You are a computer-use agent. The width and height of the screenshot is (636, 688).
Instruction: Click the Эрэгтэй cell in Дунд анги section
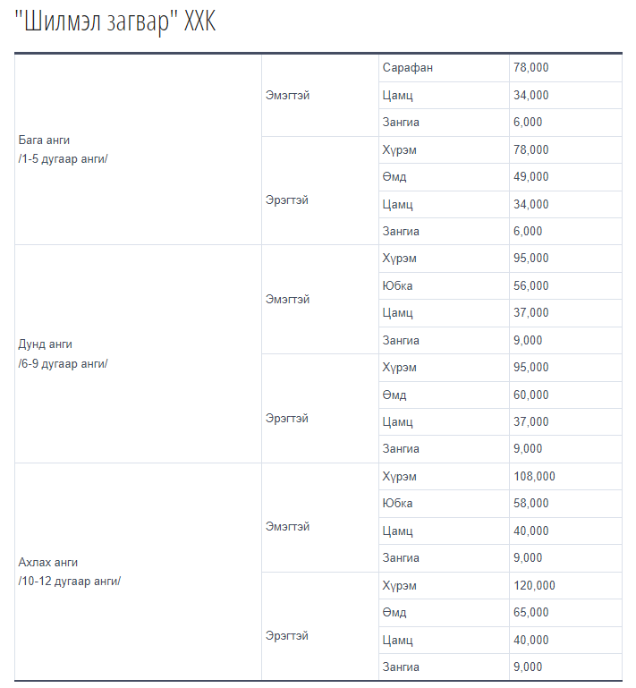click(x=320, y=409)
